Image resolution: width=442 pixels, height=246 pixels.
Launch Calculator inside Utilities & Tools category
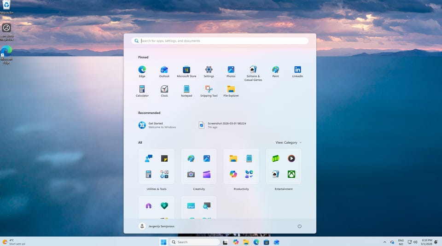point(149,174)
